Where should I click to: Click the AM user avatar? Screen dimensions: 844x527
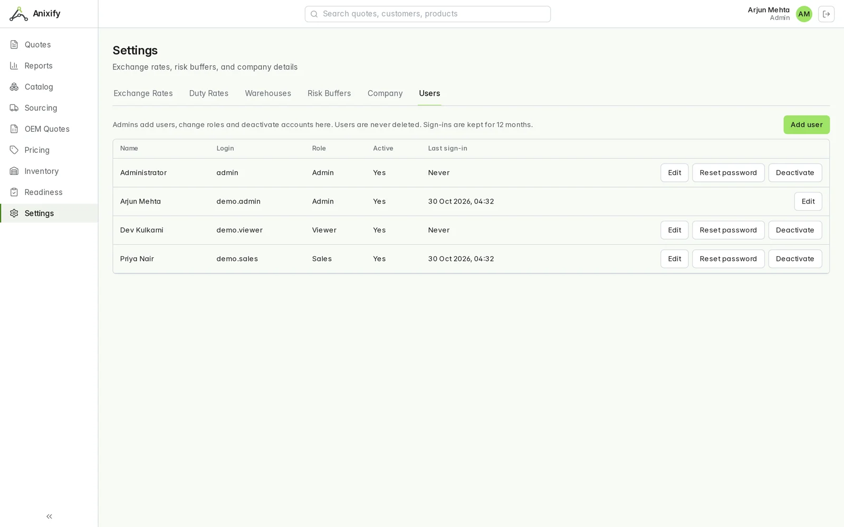click(x=804, y=14)
